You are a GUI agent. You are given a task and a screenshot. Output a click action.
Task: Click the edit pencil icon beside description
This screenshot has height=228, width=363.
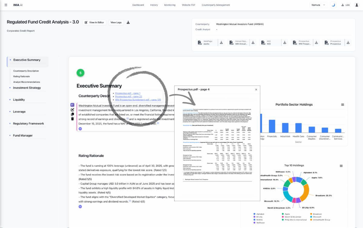coord(72,109)
